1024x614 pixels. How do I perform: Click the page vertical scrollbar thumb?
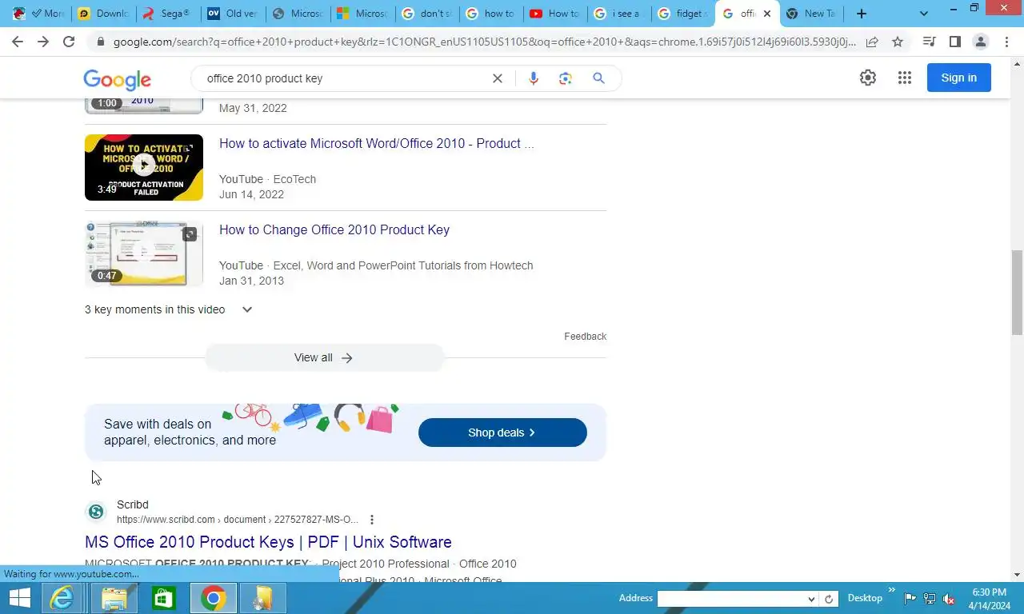[1017, 292]
